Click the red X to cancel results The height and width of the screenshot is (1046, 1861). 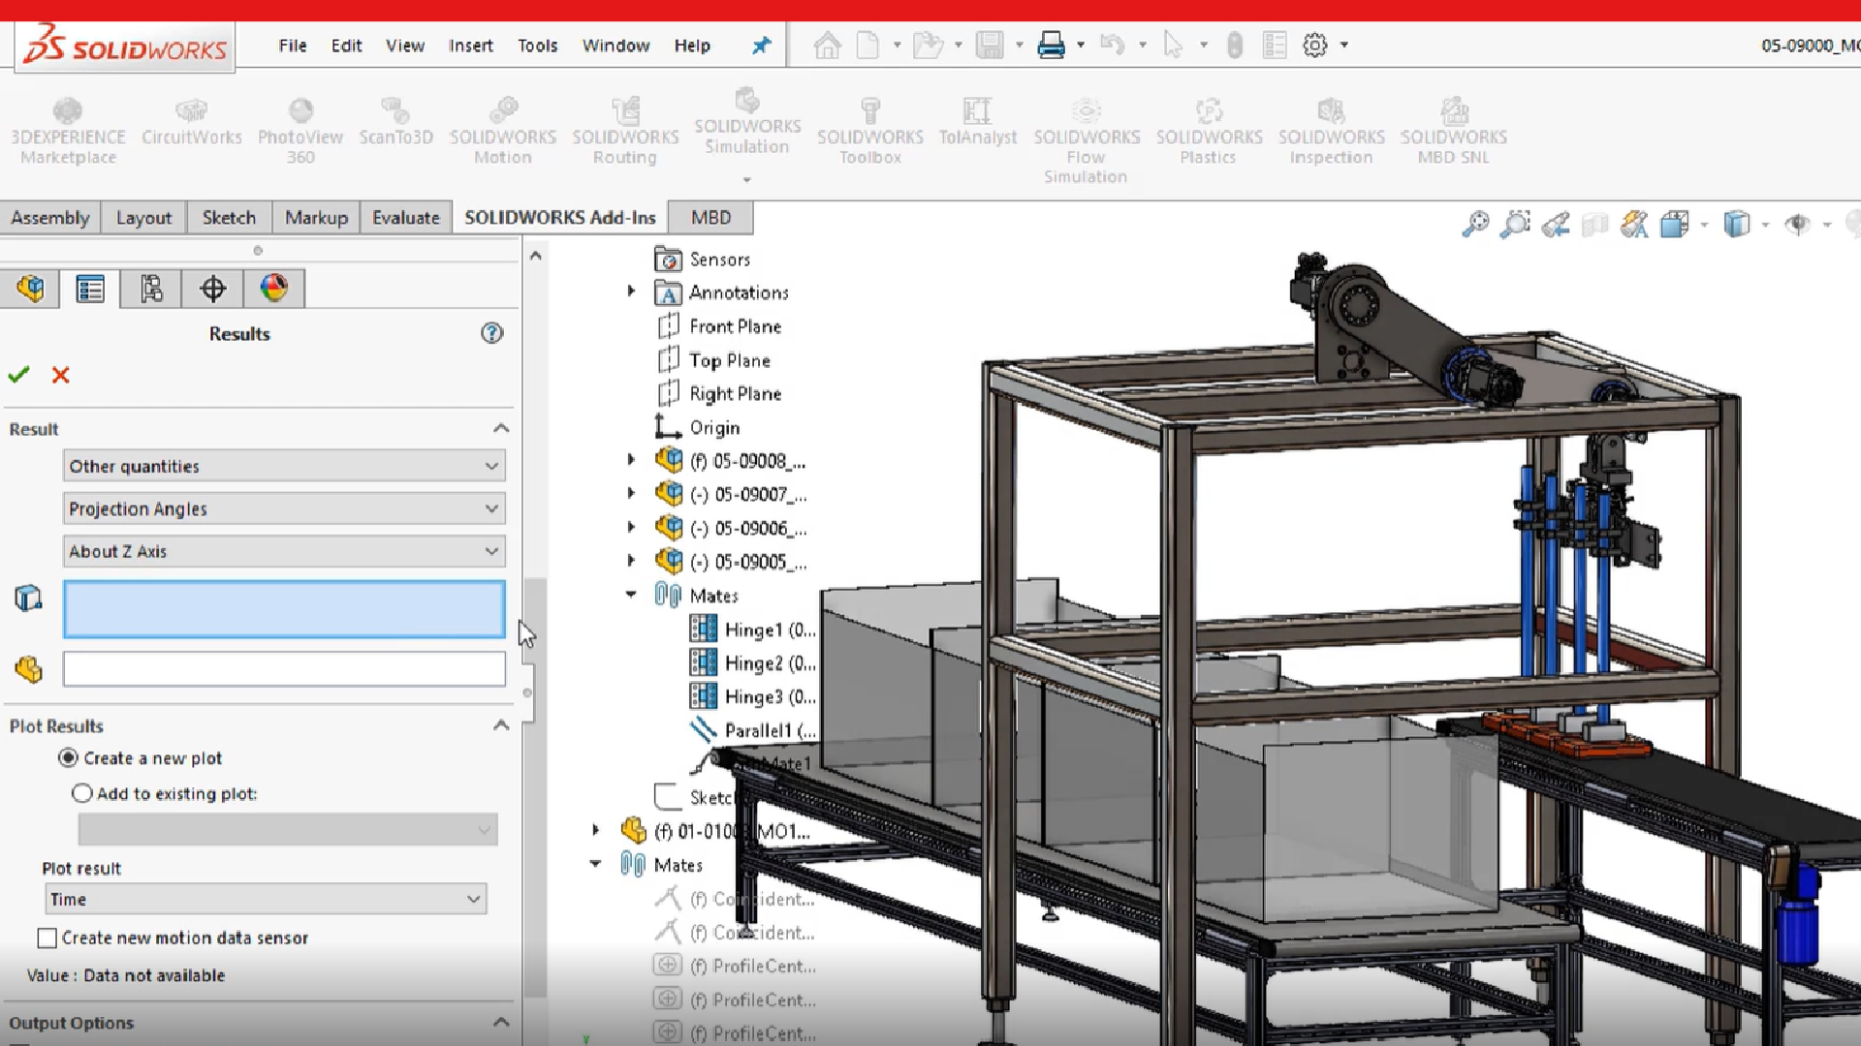click(x=60, y=375)
